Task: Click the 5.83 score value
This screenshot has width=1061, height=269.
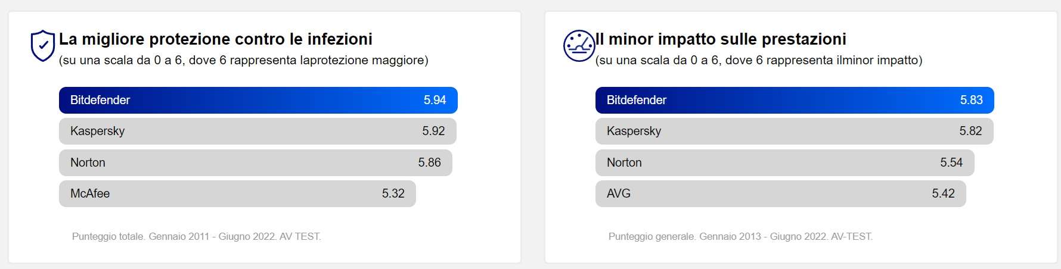Action: pyautogui.click(x=971, y=100)
